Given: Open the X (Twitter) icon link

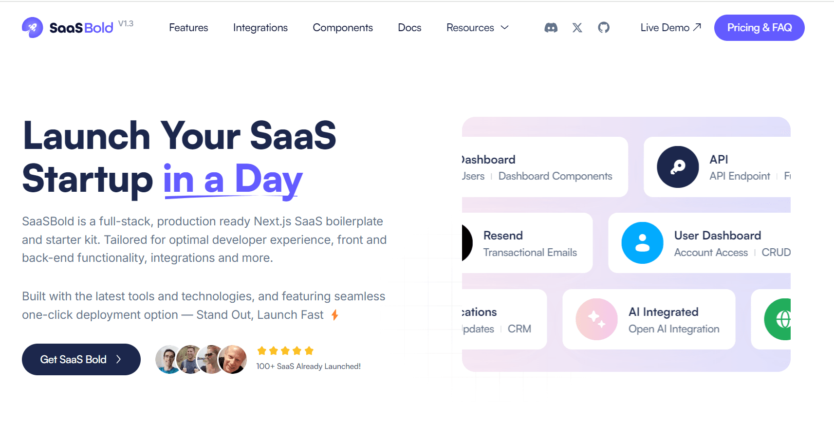Looking at the screenshot, I should pos(577,28).
